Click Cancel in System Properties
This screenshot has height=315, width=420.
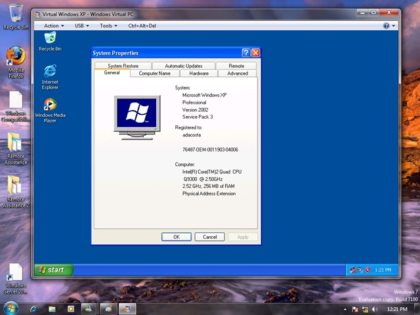pyautogui.click(x=210, y=237)
